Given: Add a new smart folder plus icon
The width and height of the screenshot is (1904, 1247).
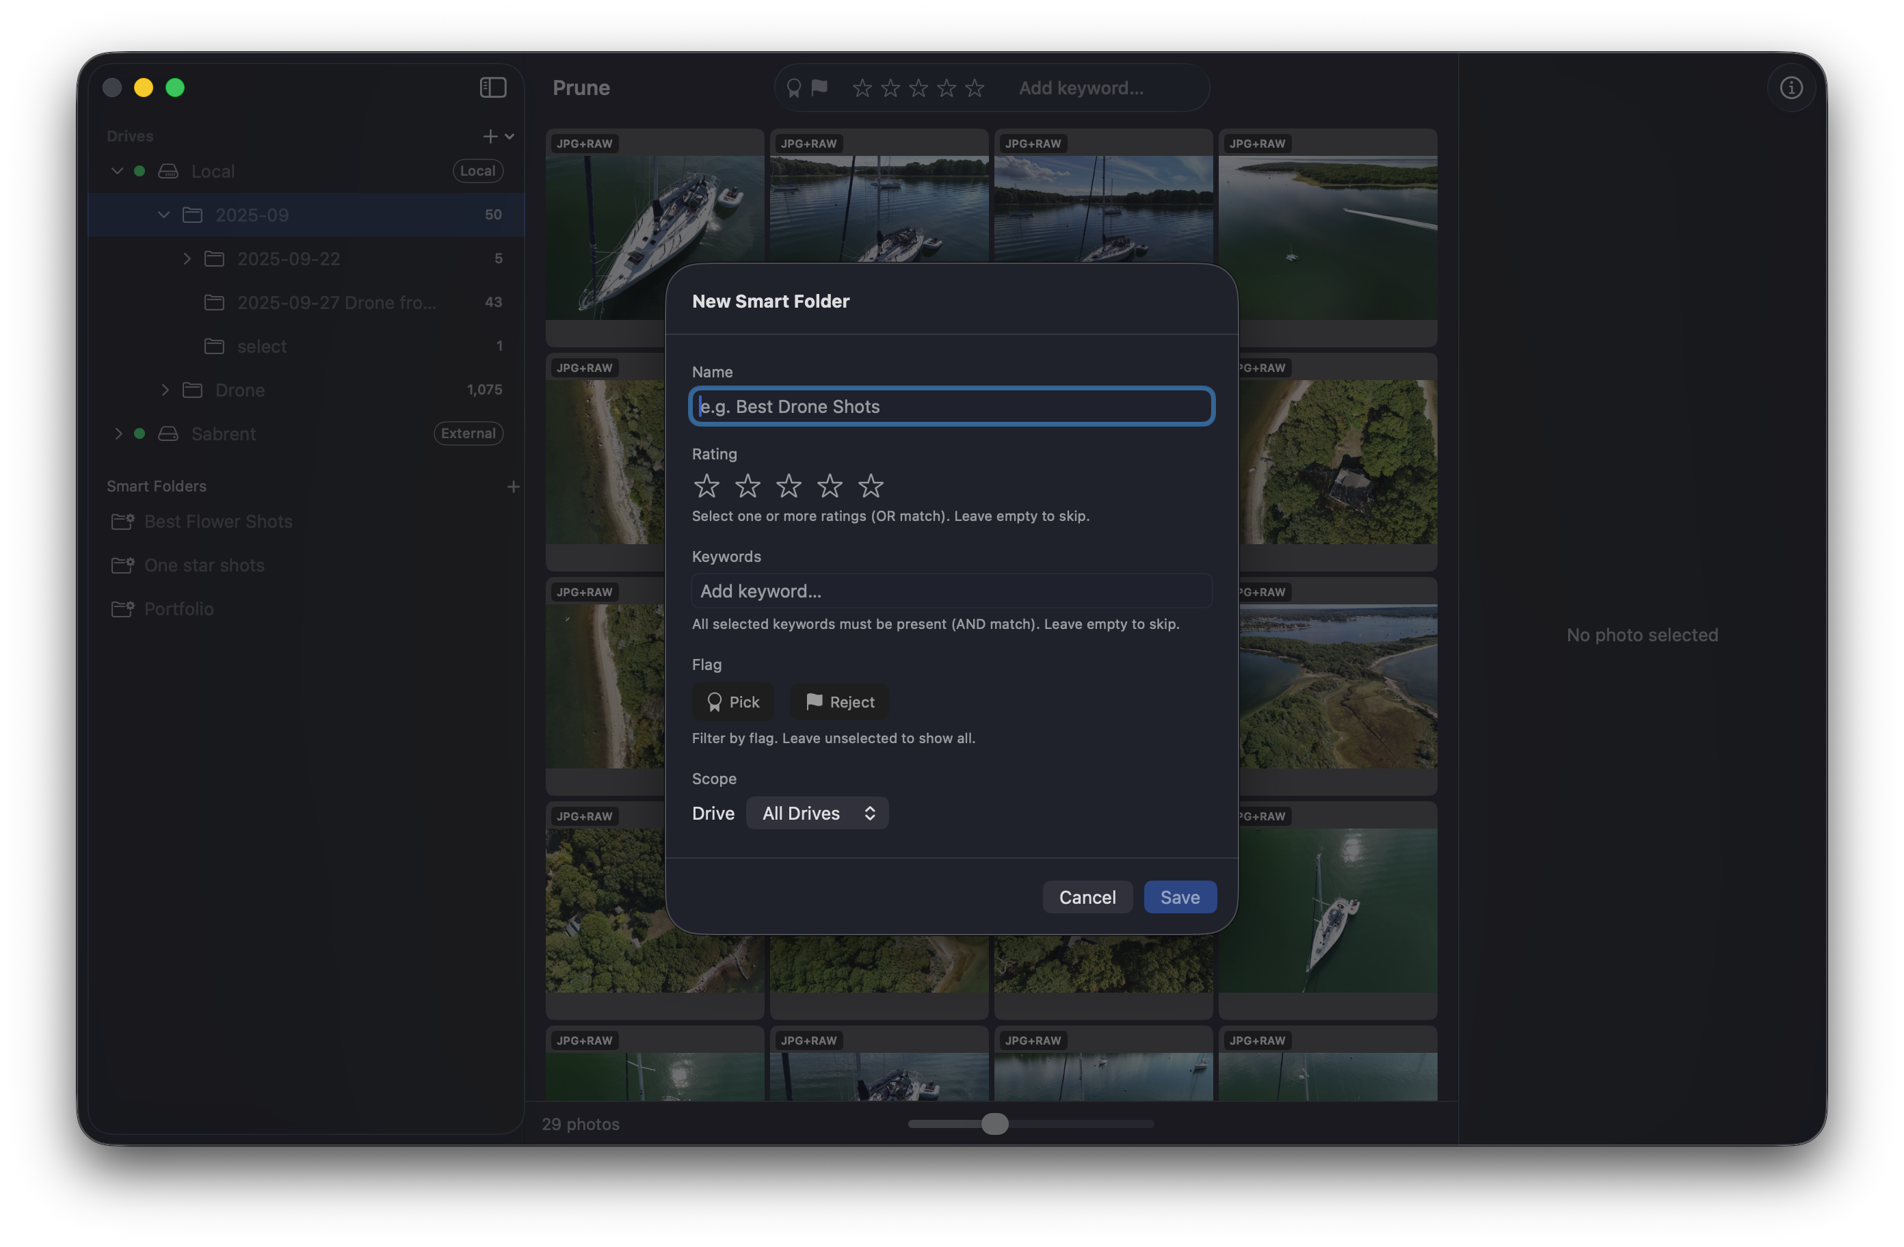Looking at the screenshot, I should (x=514, y=486).
